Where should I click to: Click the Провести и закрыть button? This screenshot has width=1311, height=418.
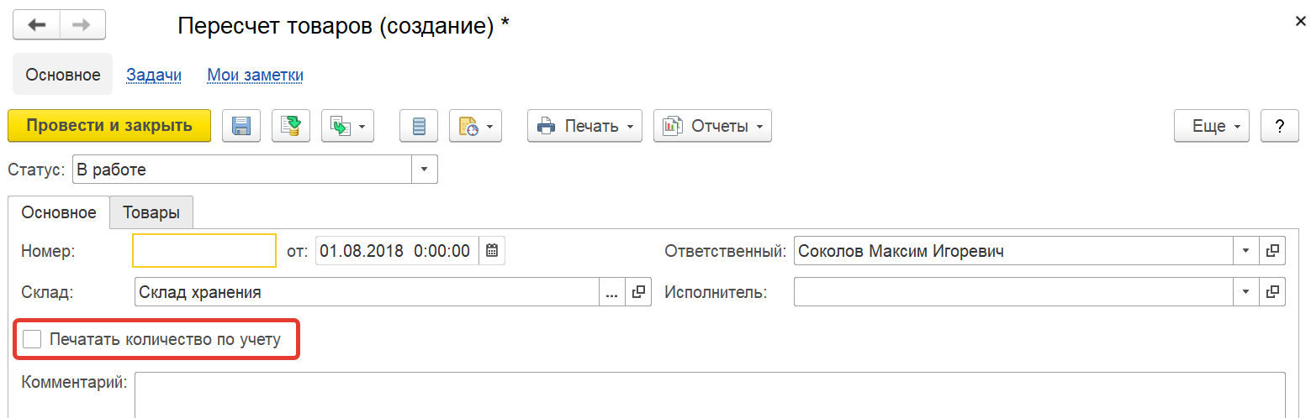coord(109,126)
